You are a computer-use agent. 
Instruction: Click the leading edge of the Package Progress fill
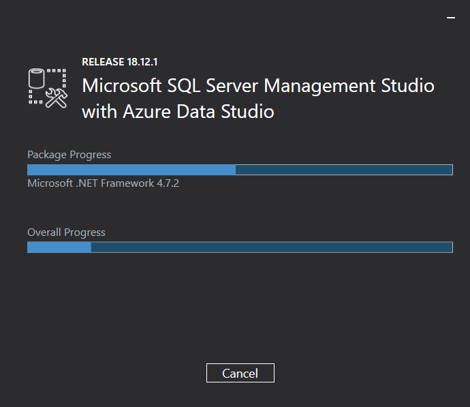pyautogui.click(x=235, y=170)
